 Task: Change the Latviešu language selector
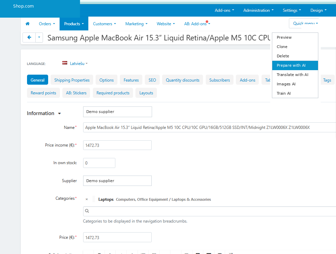point(79,64)
